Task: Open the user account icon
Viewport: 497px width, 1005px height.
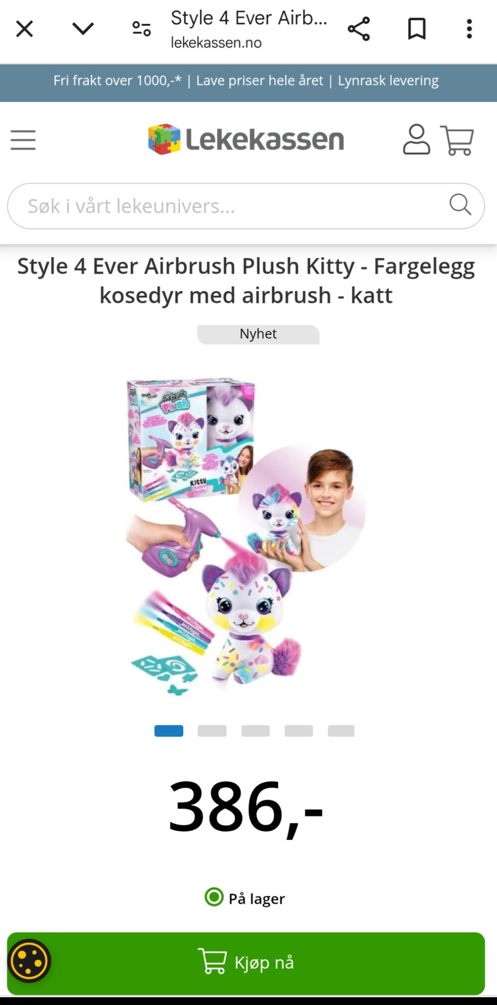Action: 416,139
